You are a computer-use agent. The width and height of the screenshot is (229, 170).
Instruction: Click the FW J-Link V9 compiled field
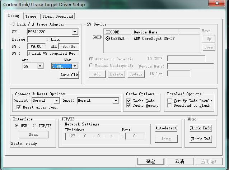click(53, 53)
